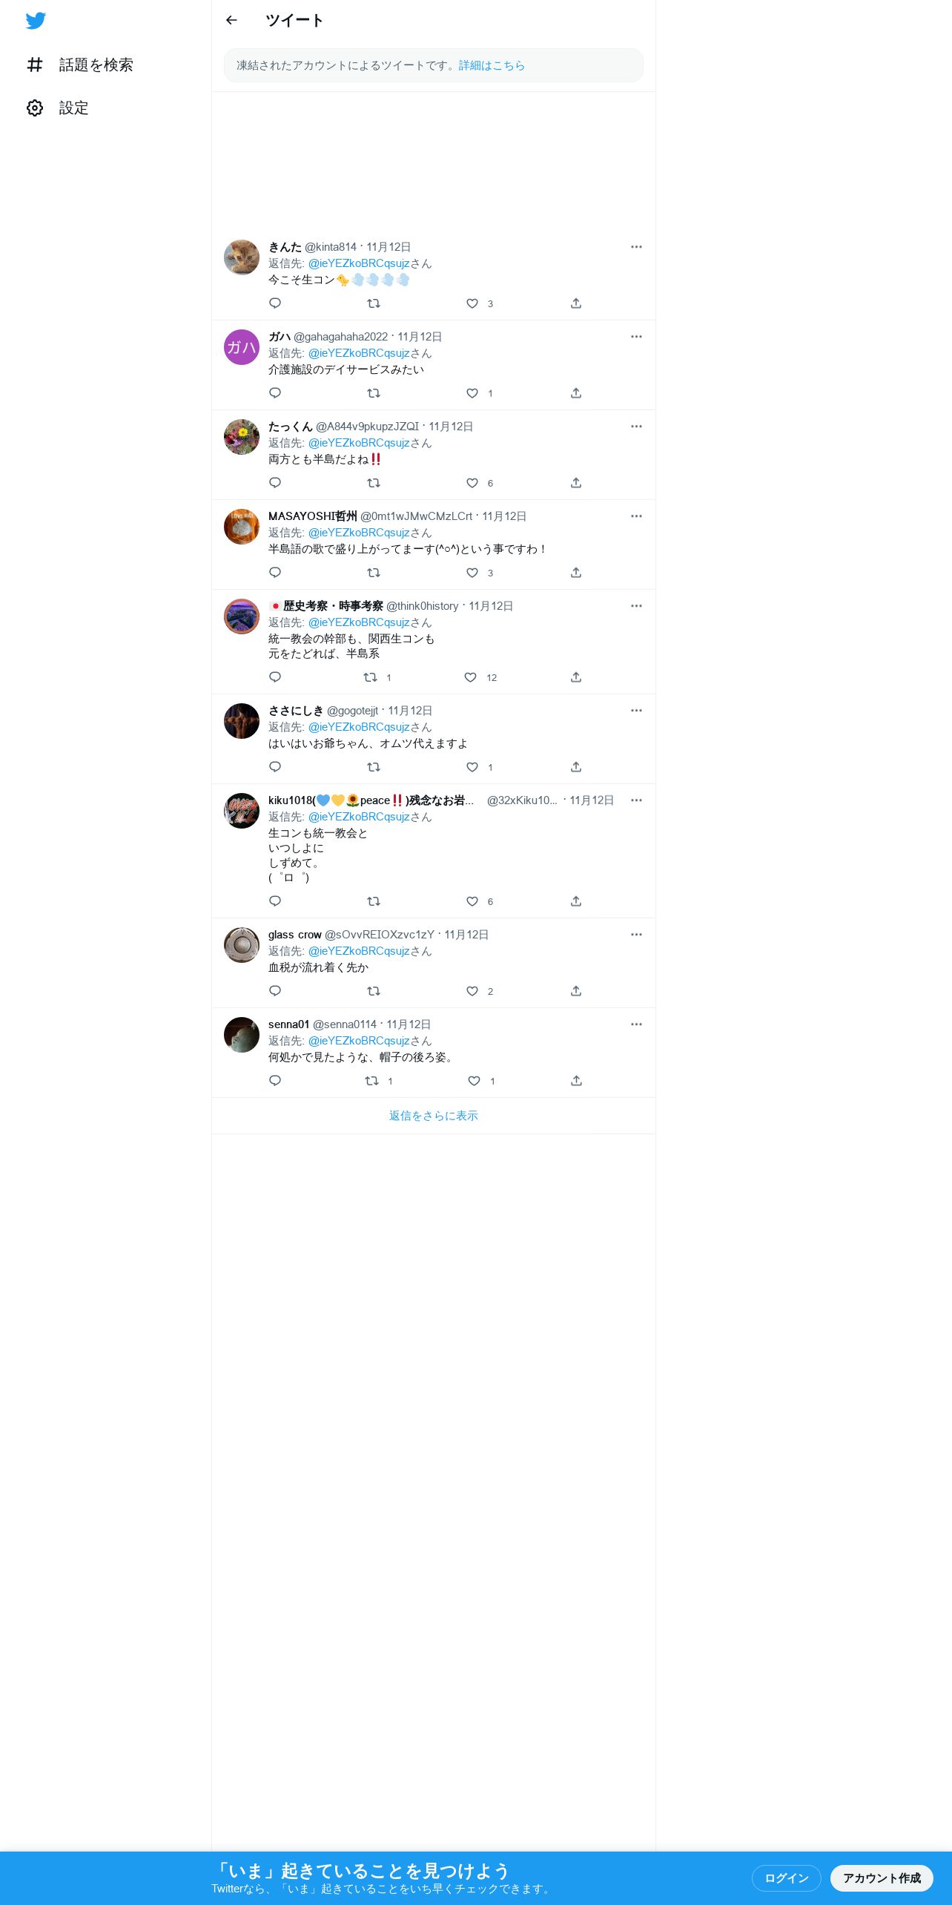Share kiku1018's tweet
Viewport: 952px width, 1905px height.
point(576,901)
